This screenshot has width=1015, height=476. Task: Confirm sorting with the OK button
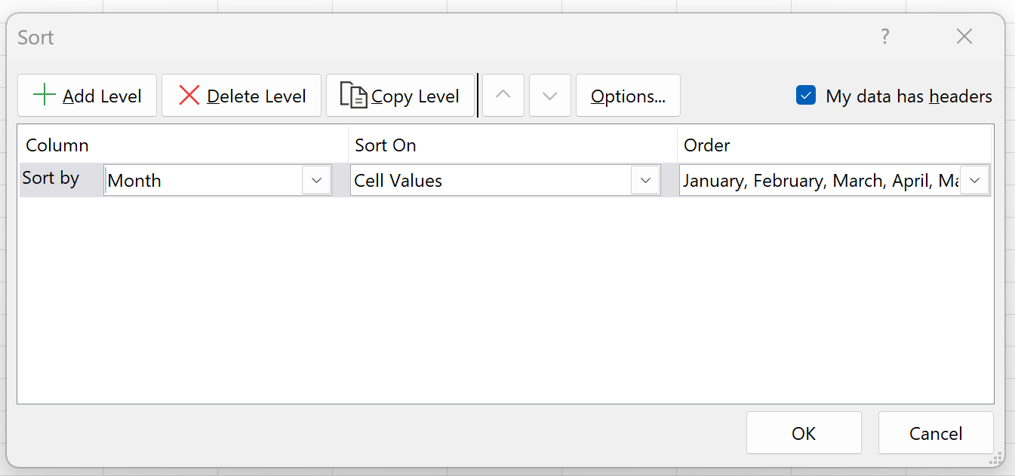click(x=804, y=433)
